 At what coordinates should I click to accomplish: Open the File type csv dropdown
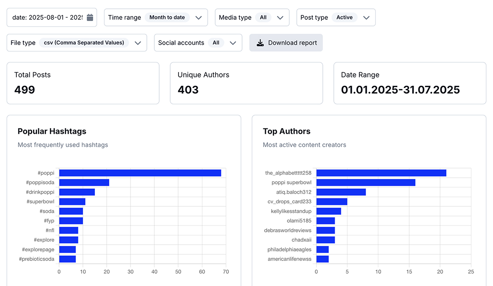coord(77,43)
